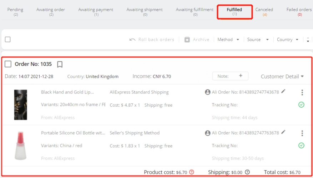The image size is (313, 178).
Task: Click the Roll back orders arrow icon
Action: 132,40
